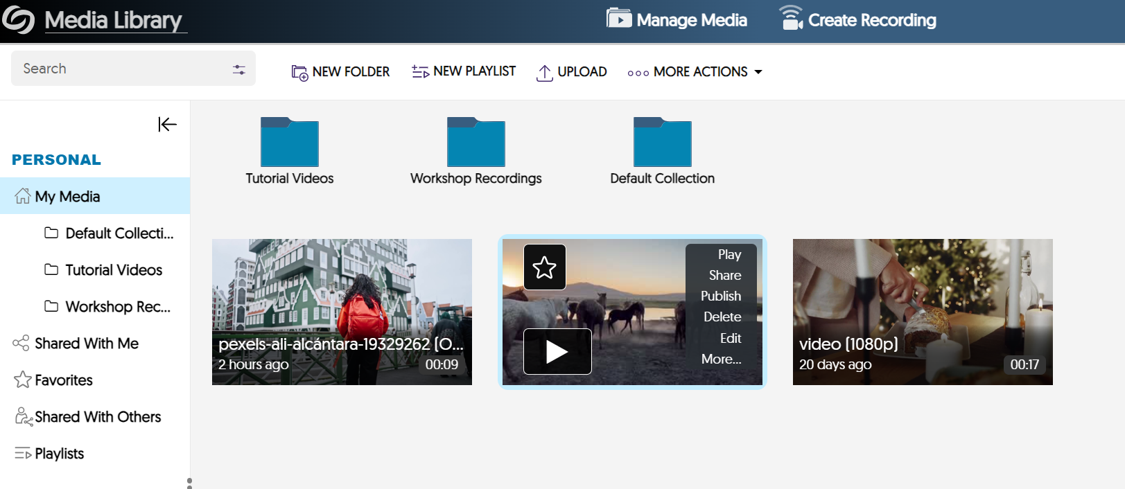This screenshot has width=1125, height=489.
Task: Open the video (1080p) thumbnail
Action: 923,312
